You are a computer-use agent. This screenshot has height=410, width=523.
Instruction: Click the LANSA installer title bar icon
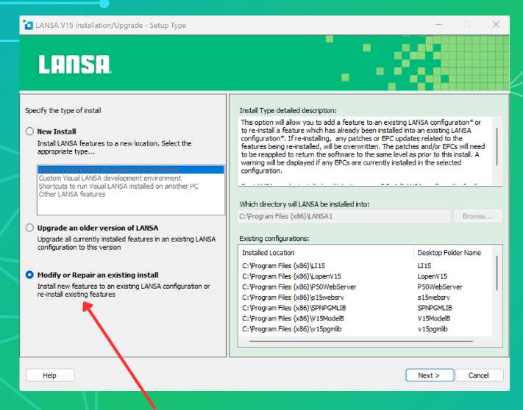(x=28, y=25)
